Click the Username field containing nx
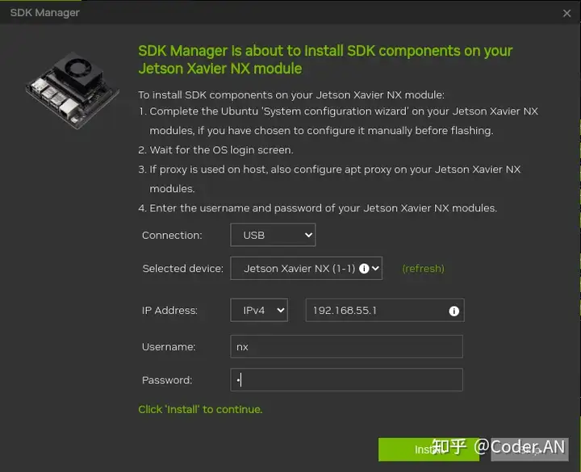Image resolution: width=581 pixels, height=472 pixels. (x=346, y=346)
